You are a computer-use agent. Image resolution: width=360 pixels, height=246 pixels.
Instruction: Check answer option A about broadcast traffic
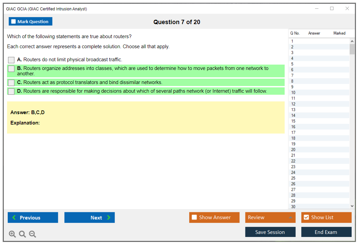[x=11, y=60]
